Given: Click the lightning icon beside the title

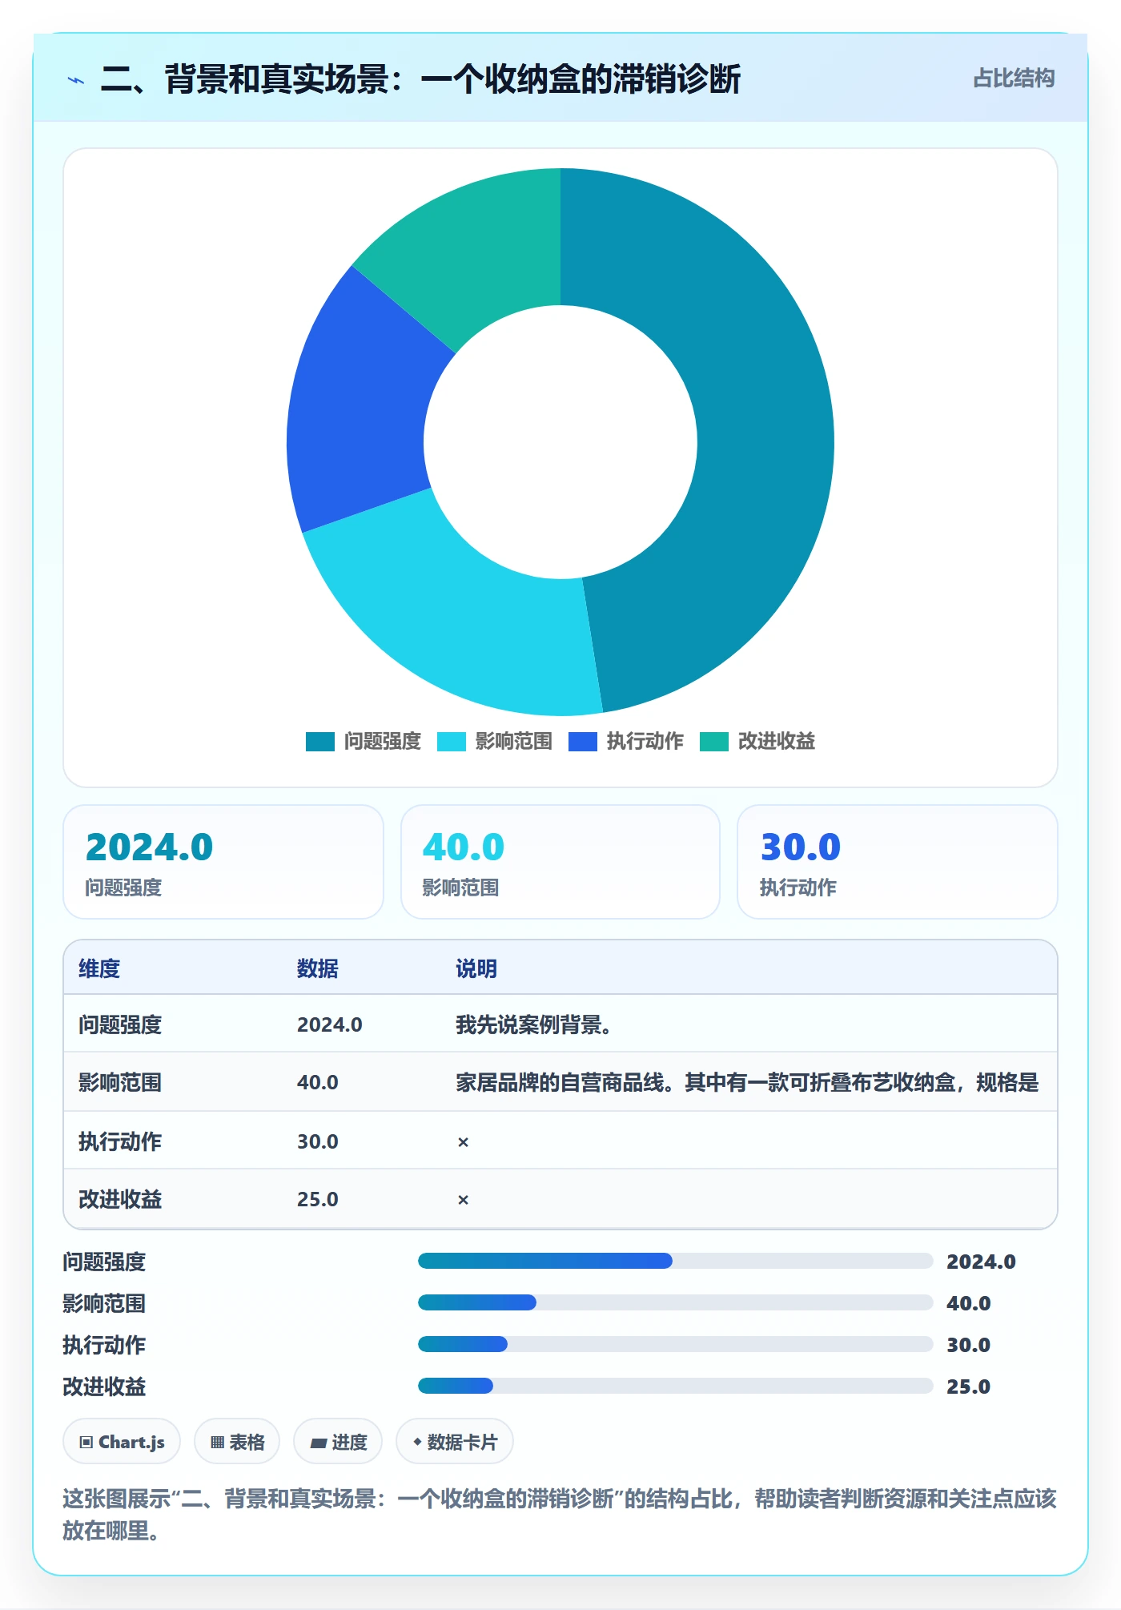Looking at the screenshot, I should point(76,80).
